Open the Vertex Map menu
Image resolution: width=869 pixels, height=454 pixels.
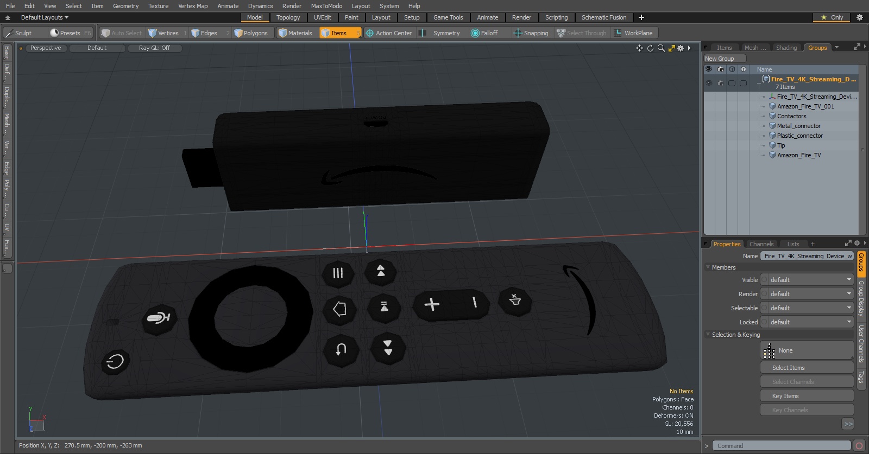(x=193, y=6)
